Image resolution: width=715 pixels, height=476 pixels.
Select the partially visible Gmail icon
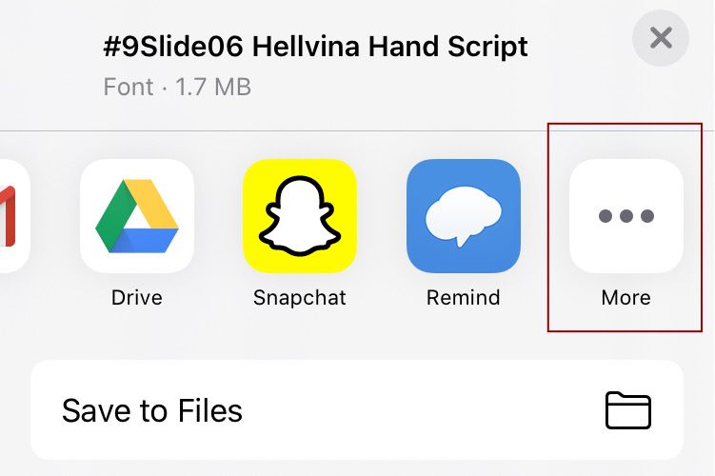pos(12,216)
